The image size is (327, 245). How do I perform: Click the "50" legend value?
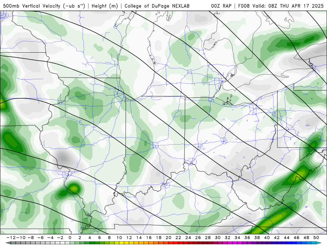point(316,238)
